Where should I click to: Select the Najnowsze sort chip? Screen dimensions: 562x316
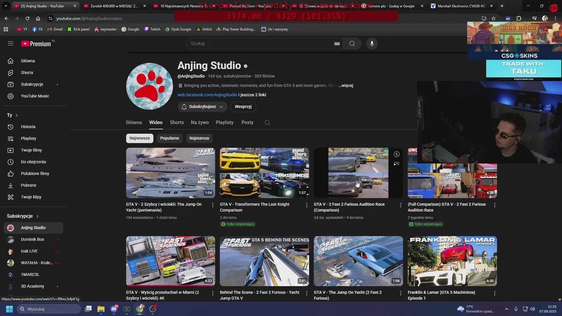tap(140, 138)
